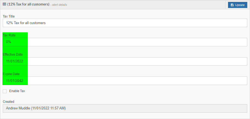This screenshot has height=119, width=250.
Task: Click the read-only Created field
Action: (x=125, y=108)
